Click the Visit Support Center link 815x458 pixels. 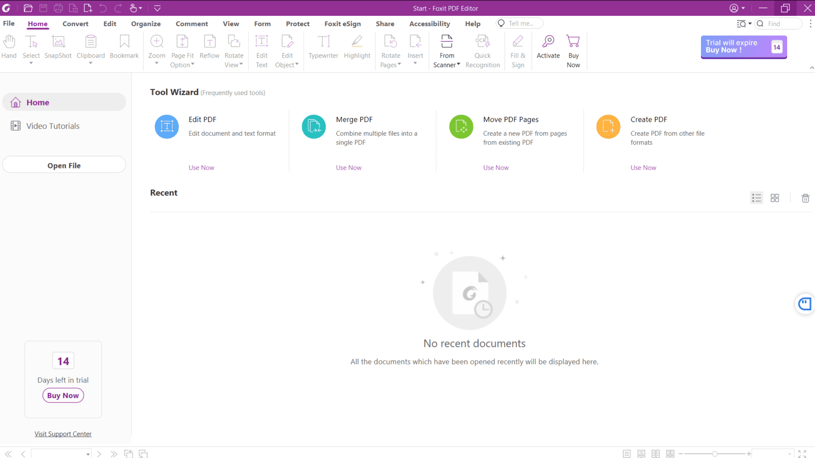(x=63, y=434)
